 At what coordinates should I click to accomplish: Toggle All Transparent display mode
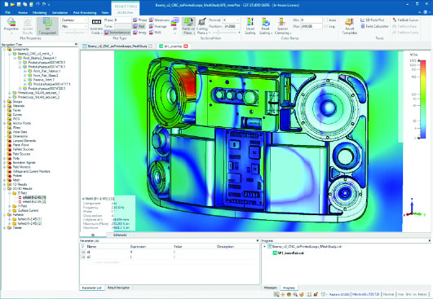pos(47,26)
